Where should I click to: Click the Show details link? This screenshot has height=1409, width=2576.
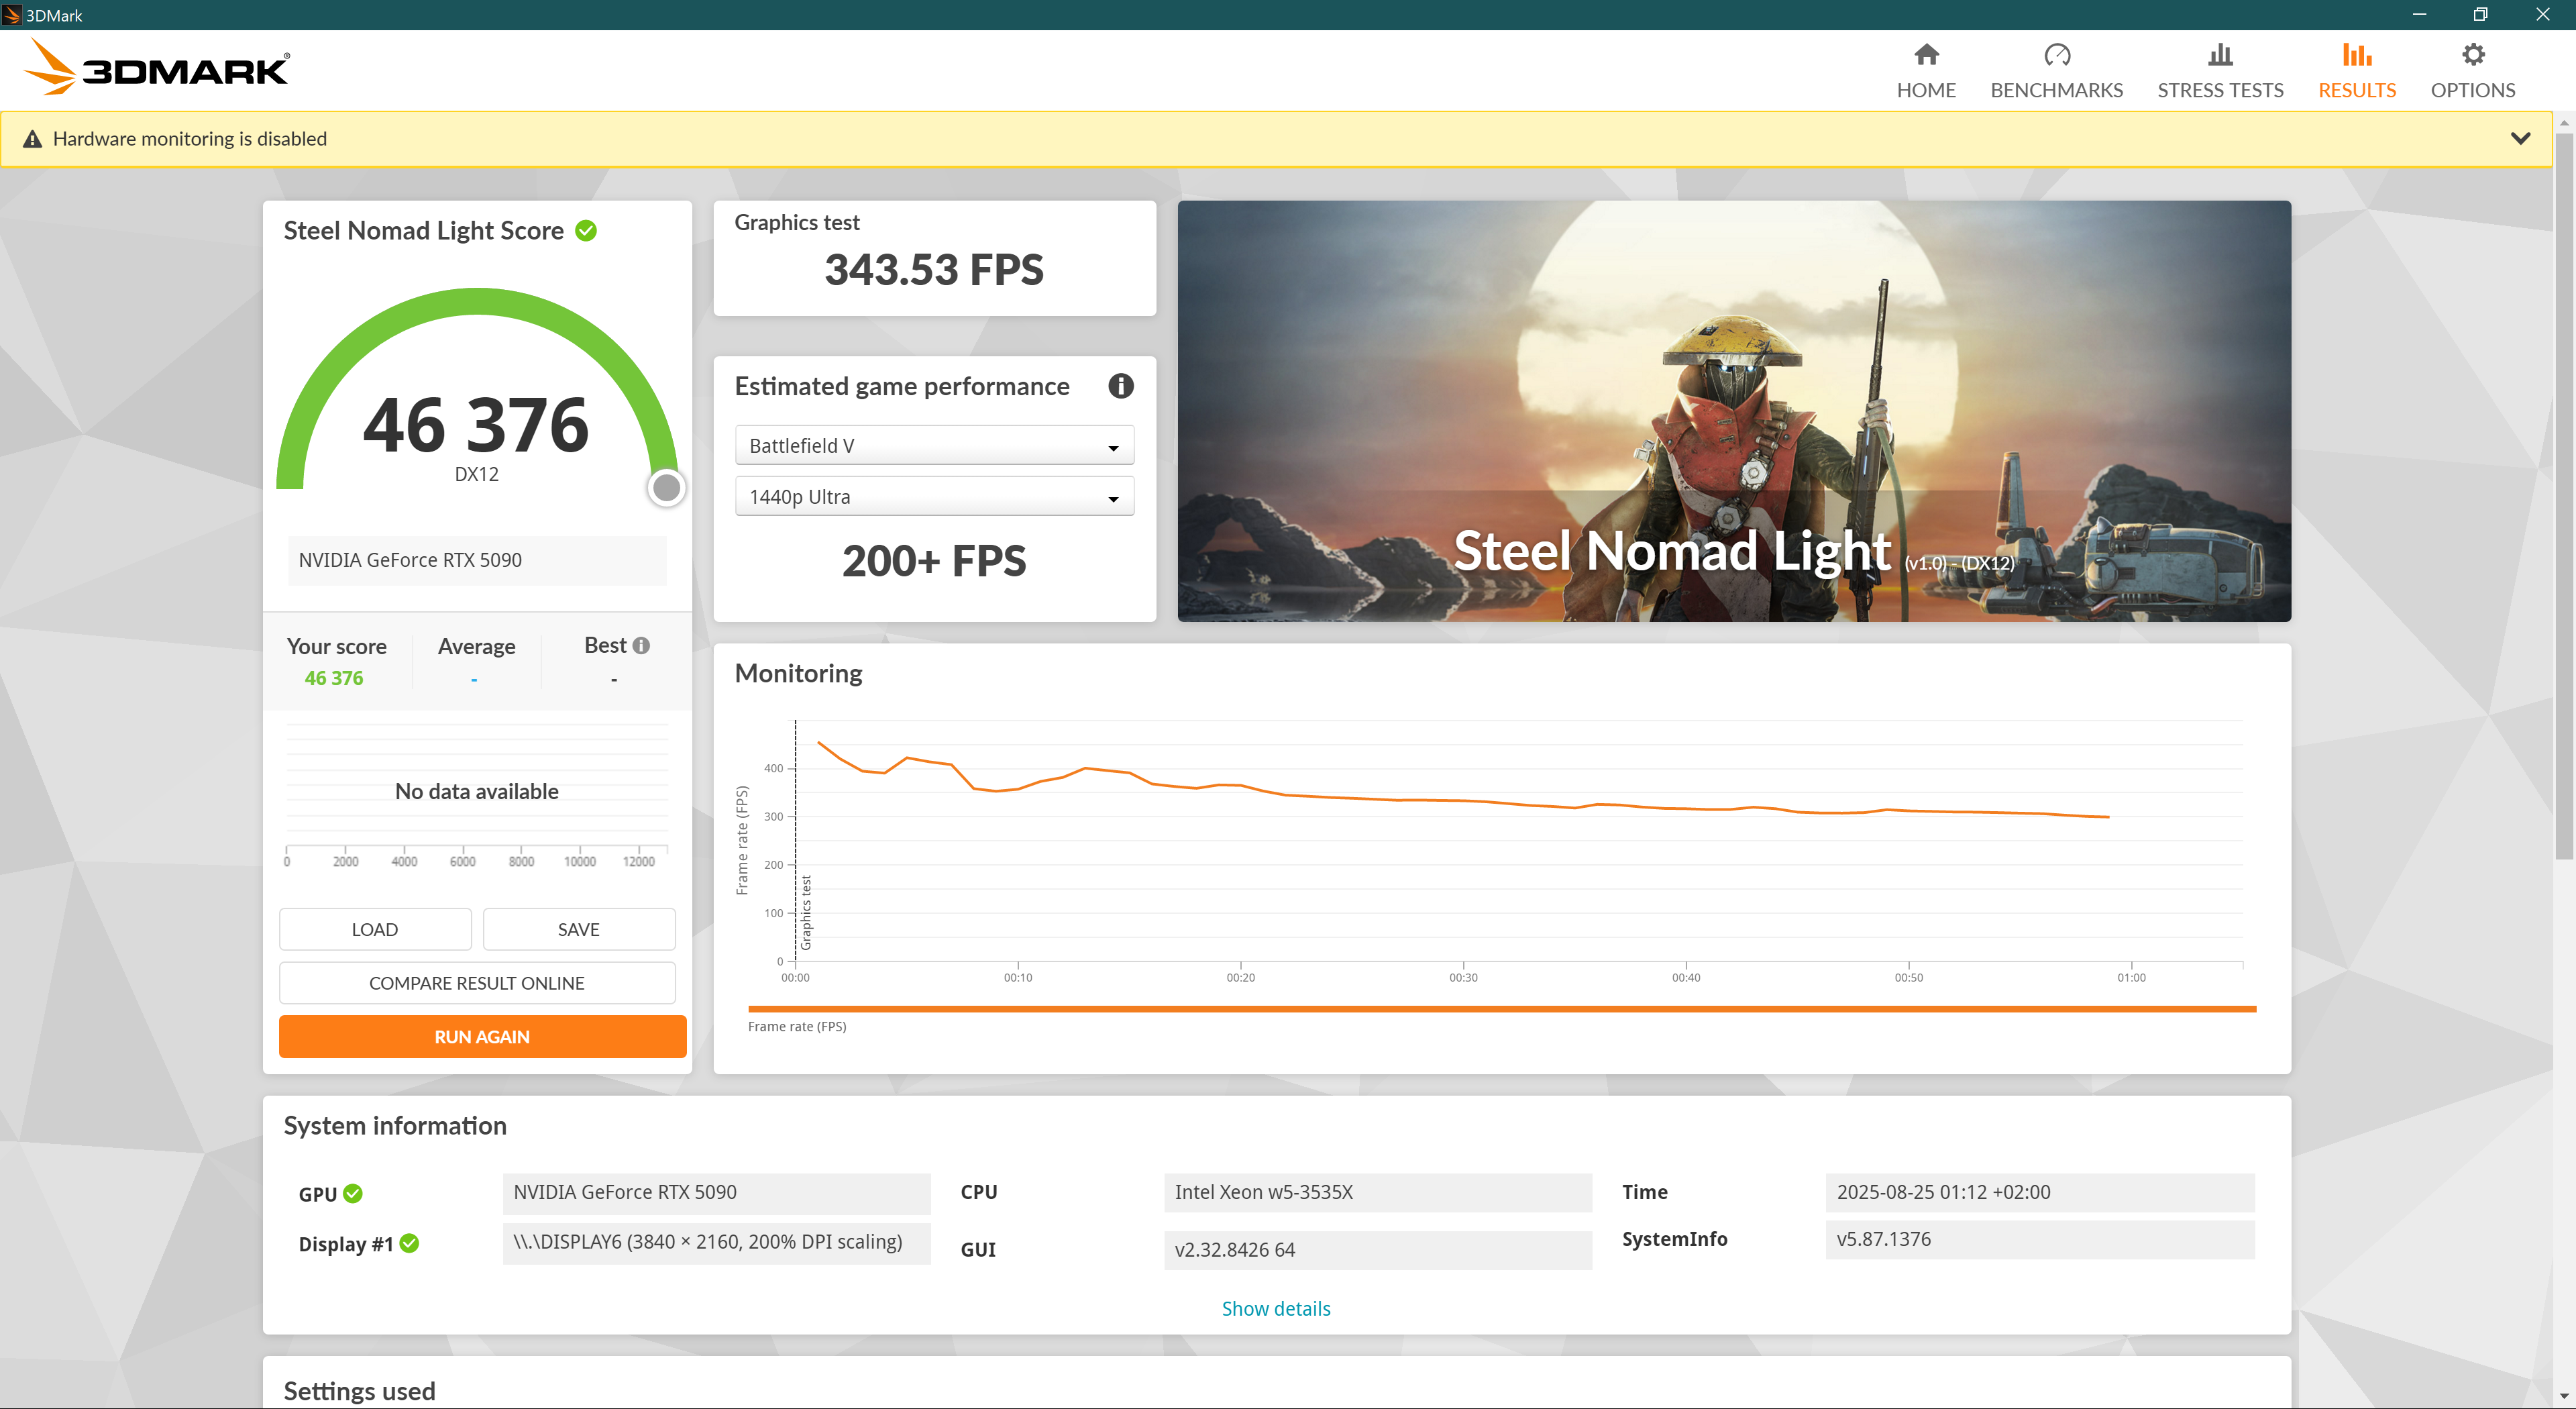pos(1276,1309)
